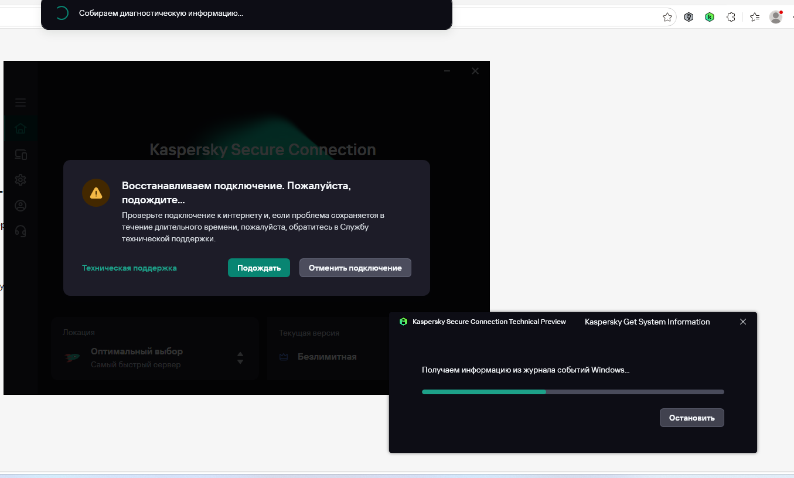Image resolution: width=794 pixels, height=478 pixels.
Task: Open the location selector arrows beside Оптимальный выбор
Action: point(240,358)
